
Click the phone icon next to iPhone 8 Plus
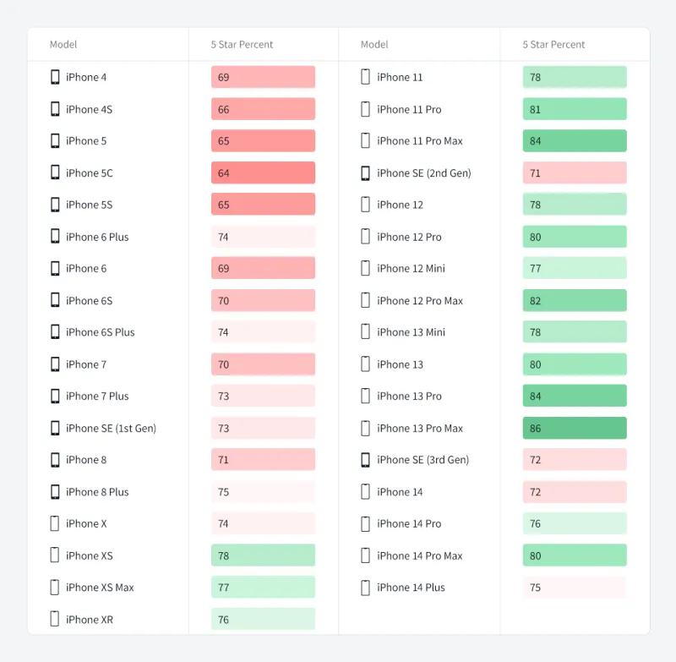click(x=55, y=491)
